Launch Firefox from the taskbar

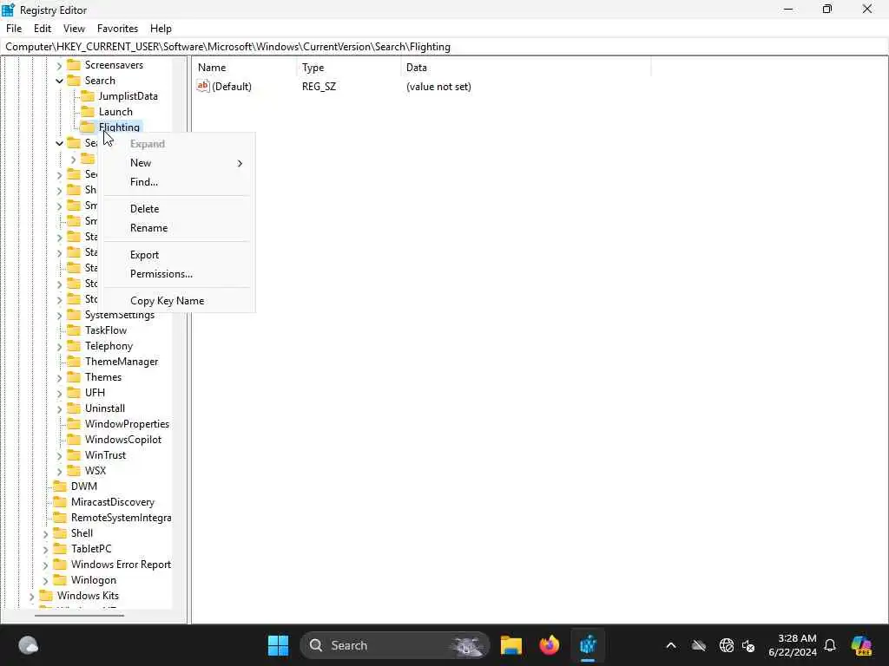(549, 645)
